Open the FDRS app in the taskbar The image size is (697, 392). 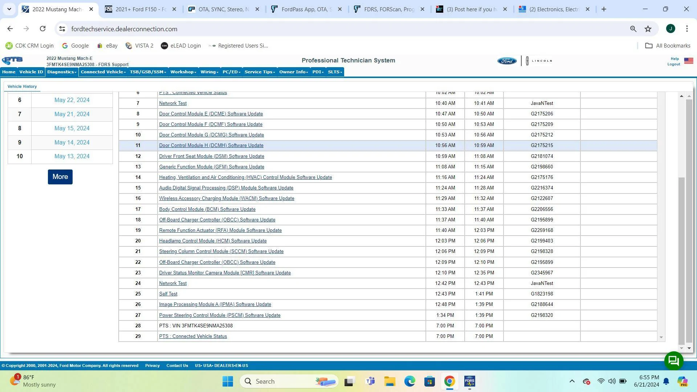click(469, 381)
